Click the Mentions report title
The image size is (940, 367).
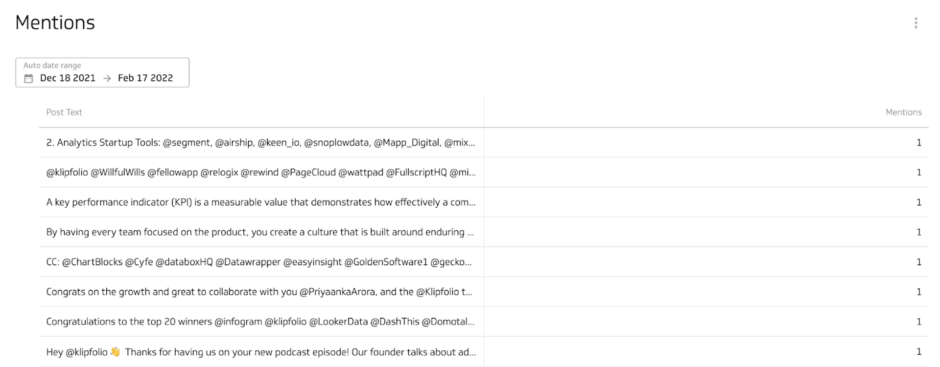(55, 22)
